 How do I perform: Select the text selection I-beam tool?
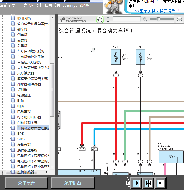(x=108, y=20)
